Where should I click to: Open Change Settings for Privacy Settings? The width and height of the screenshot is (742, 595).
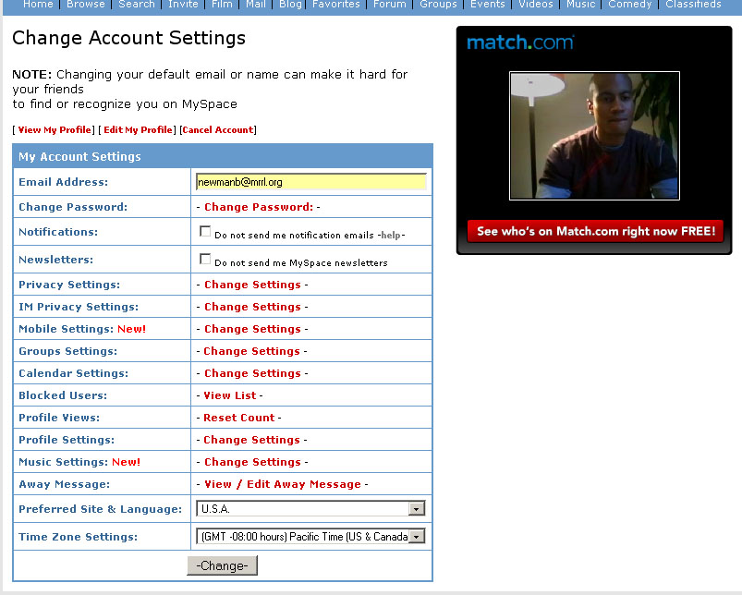click(252, 285)
